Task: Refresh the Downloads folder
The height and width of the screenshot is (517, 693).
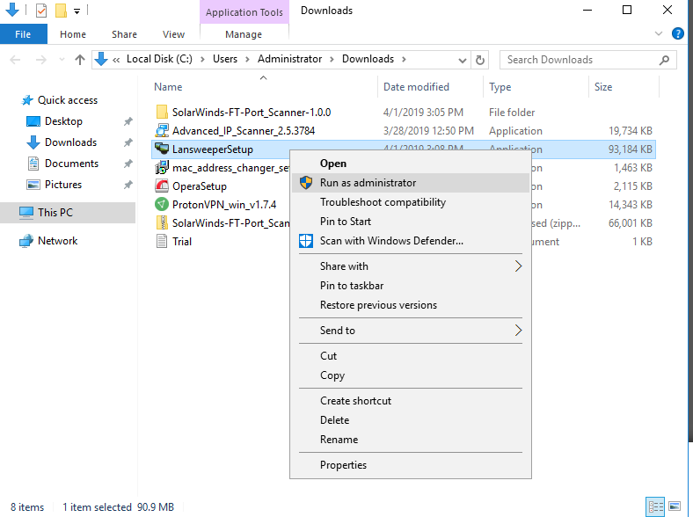Action: [x=480, y=60]
